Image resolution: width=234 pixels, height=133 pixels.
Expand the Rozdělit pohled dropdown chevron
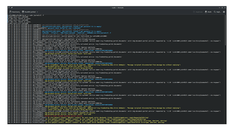[37, 12]
